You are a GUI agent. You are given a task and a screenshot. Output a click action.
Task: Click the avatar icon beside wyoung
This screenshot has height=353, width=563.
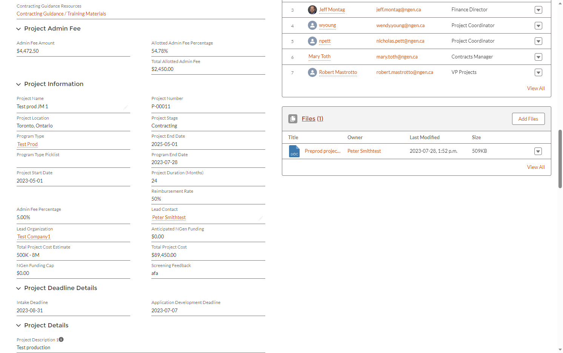[x=312, y=25]
